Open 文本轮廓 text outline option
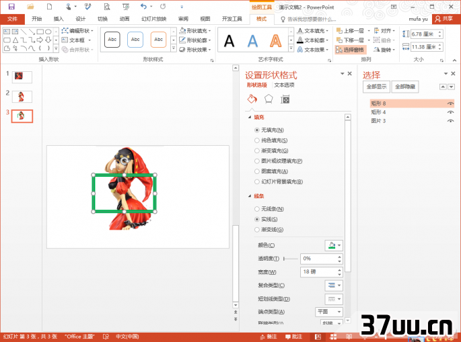Viewport: 461px width, 342px height. (x=312, y=40)
